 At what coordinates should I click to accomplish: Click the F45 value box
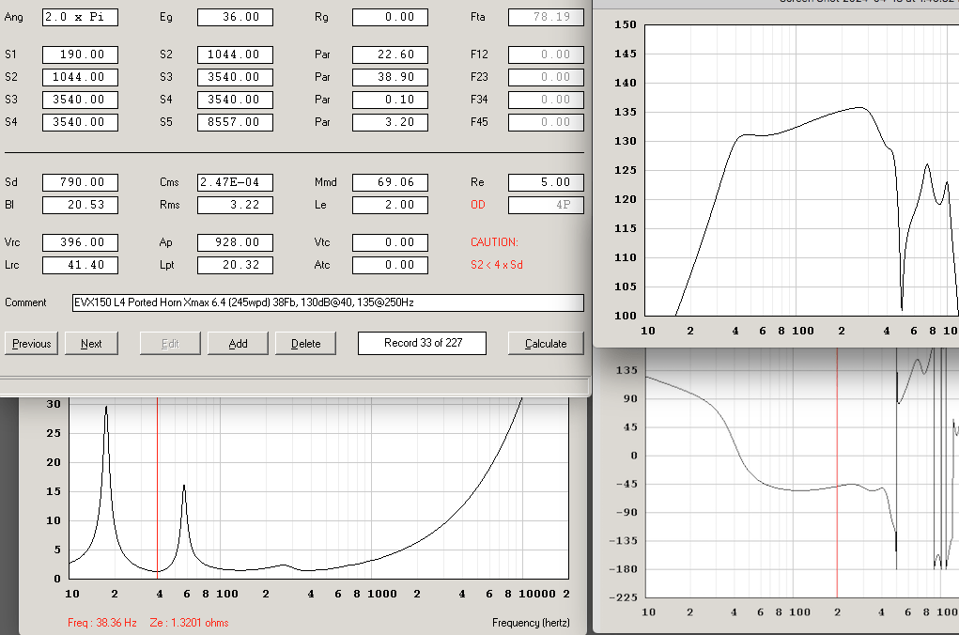click(546, 122)
